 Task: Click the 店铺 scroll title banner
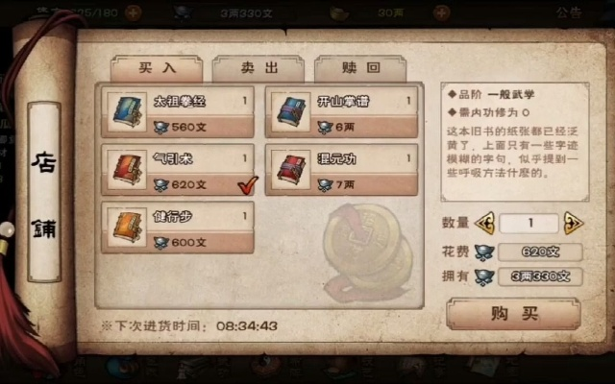(44, 192)
